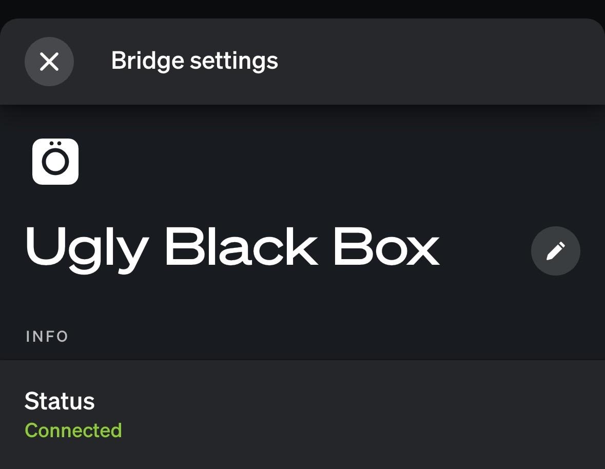Tap the Status row
This screenshot has height=469, width=605.
[302, 415]
